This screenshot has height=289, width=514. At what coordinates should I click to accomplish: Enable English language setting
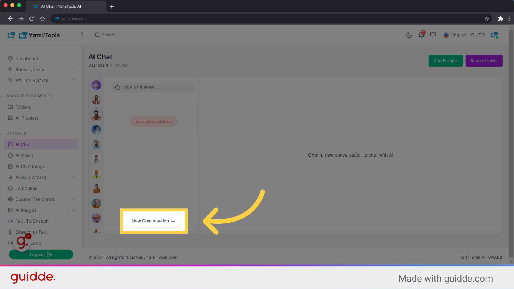(x=455, y=35)
